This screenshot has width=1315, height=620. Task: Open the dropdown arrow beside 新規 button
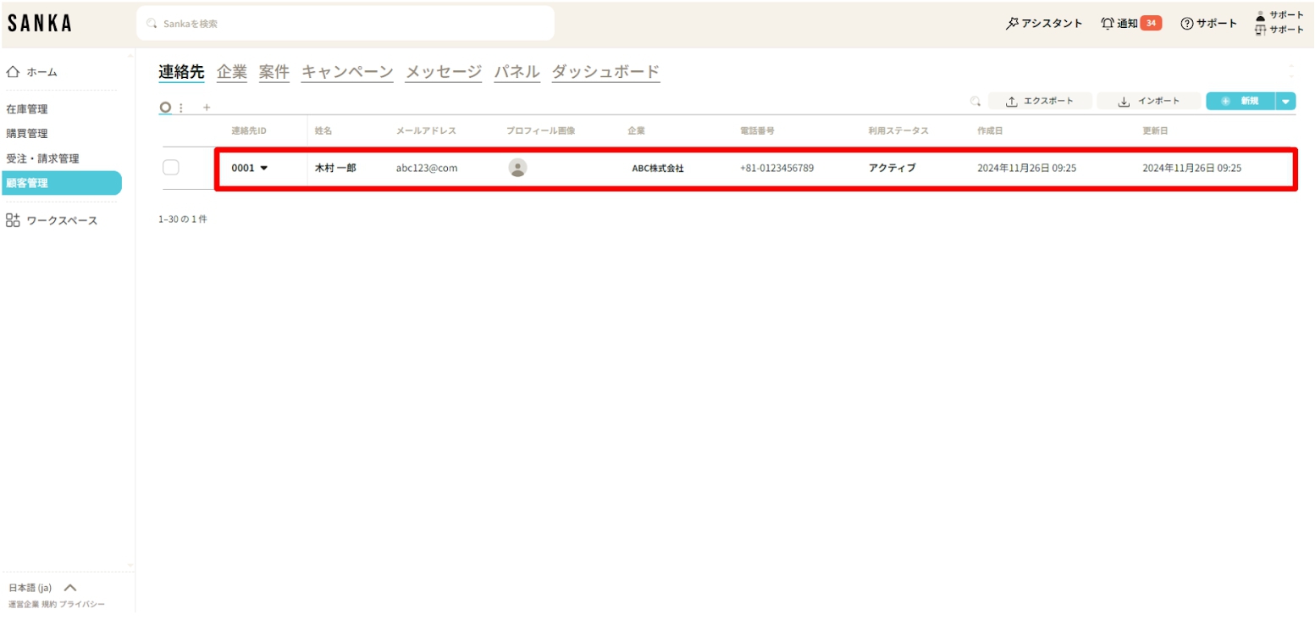point(1286,102)
